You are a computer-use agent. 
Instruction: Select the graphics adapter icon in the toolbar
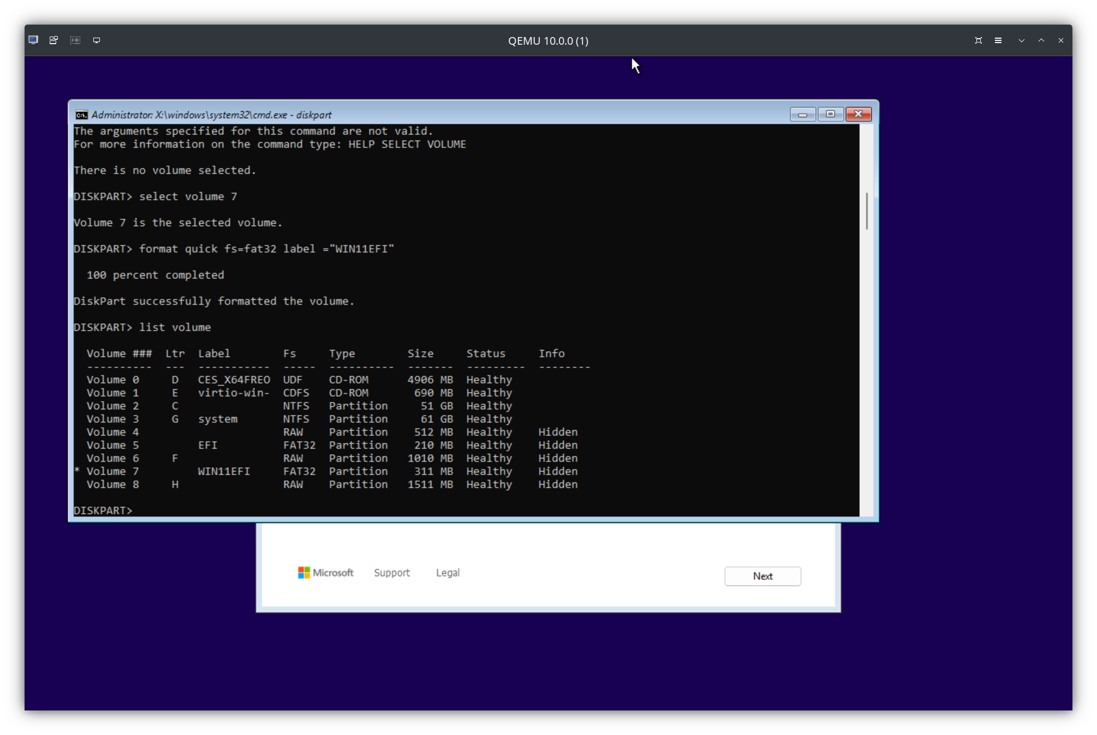(75, 40)
